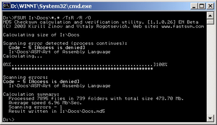The width and height of the screenshot is (217, 125).
Task: Click the 100% progress label
Action: tap(161, 64)
